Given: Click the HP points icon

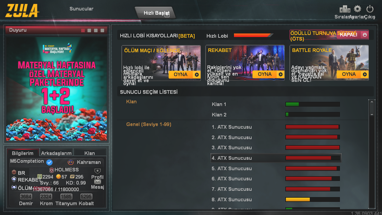Looking at the screenshot, I should [x=72, y=177].
